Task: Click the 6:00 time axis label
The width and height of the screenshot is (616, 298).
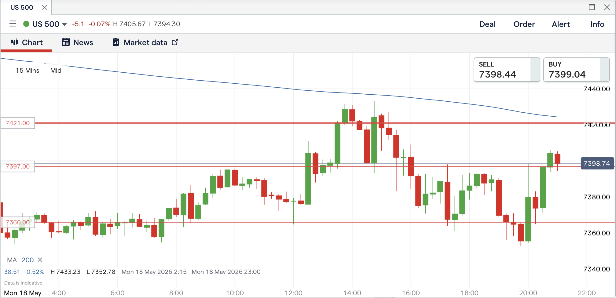Action: pyautogui.click(x=117, y=293)
